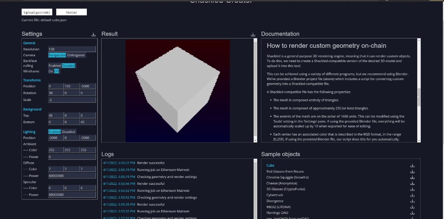Edit the Resolution field value 128

coord(72,49)
